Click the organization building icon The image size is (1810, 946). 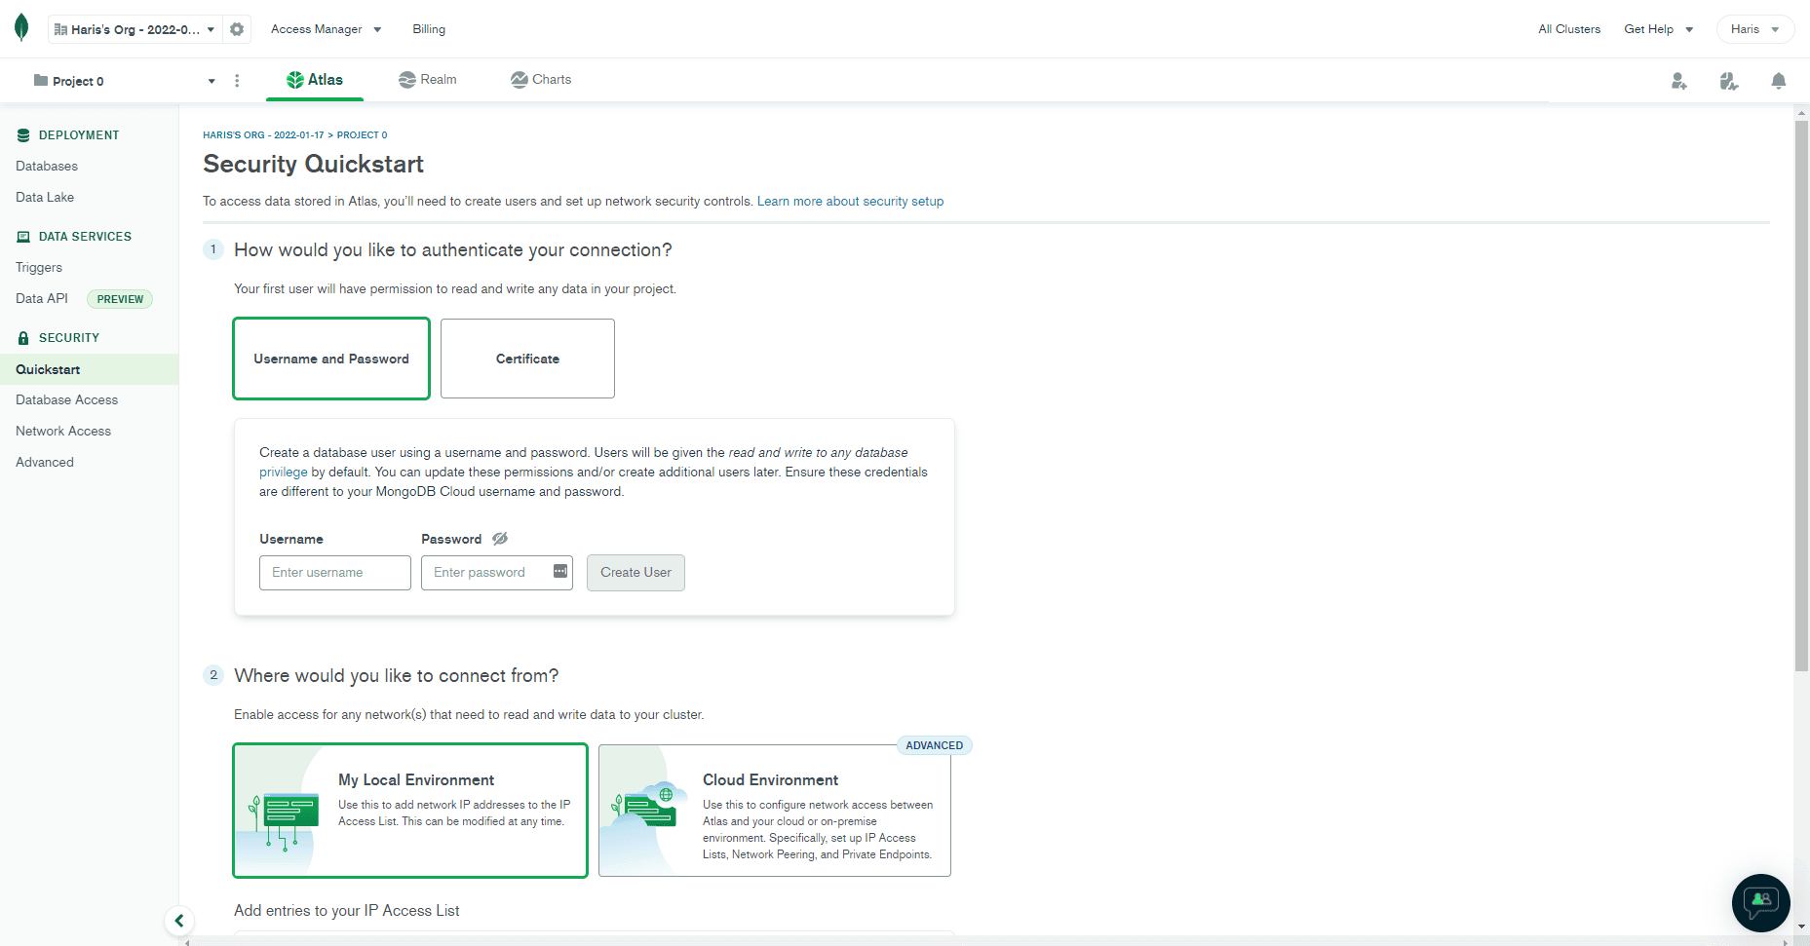point(60,29)
